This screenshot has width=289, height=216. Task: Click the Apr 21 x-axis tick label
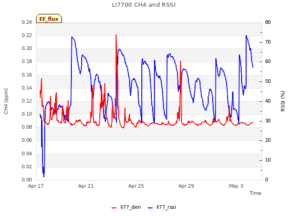point(86,186)
